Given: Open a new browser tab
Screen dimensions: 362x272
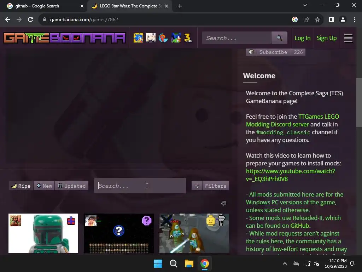Looking at the screenshot, I should pos(180,6).
